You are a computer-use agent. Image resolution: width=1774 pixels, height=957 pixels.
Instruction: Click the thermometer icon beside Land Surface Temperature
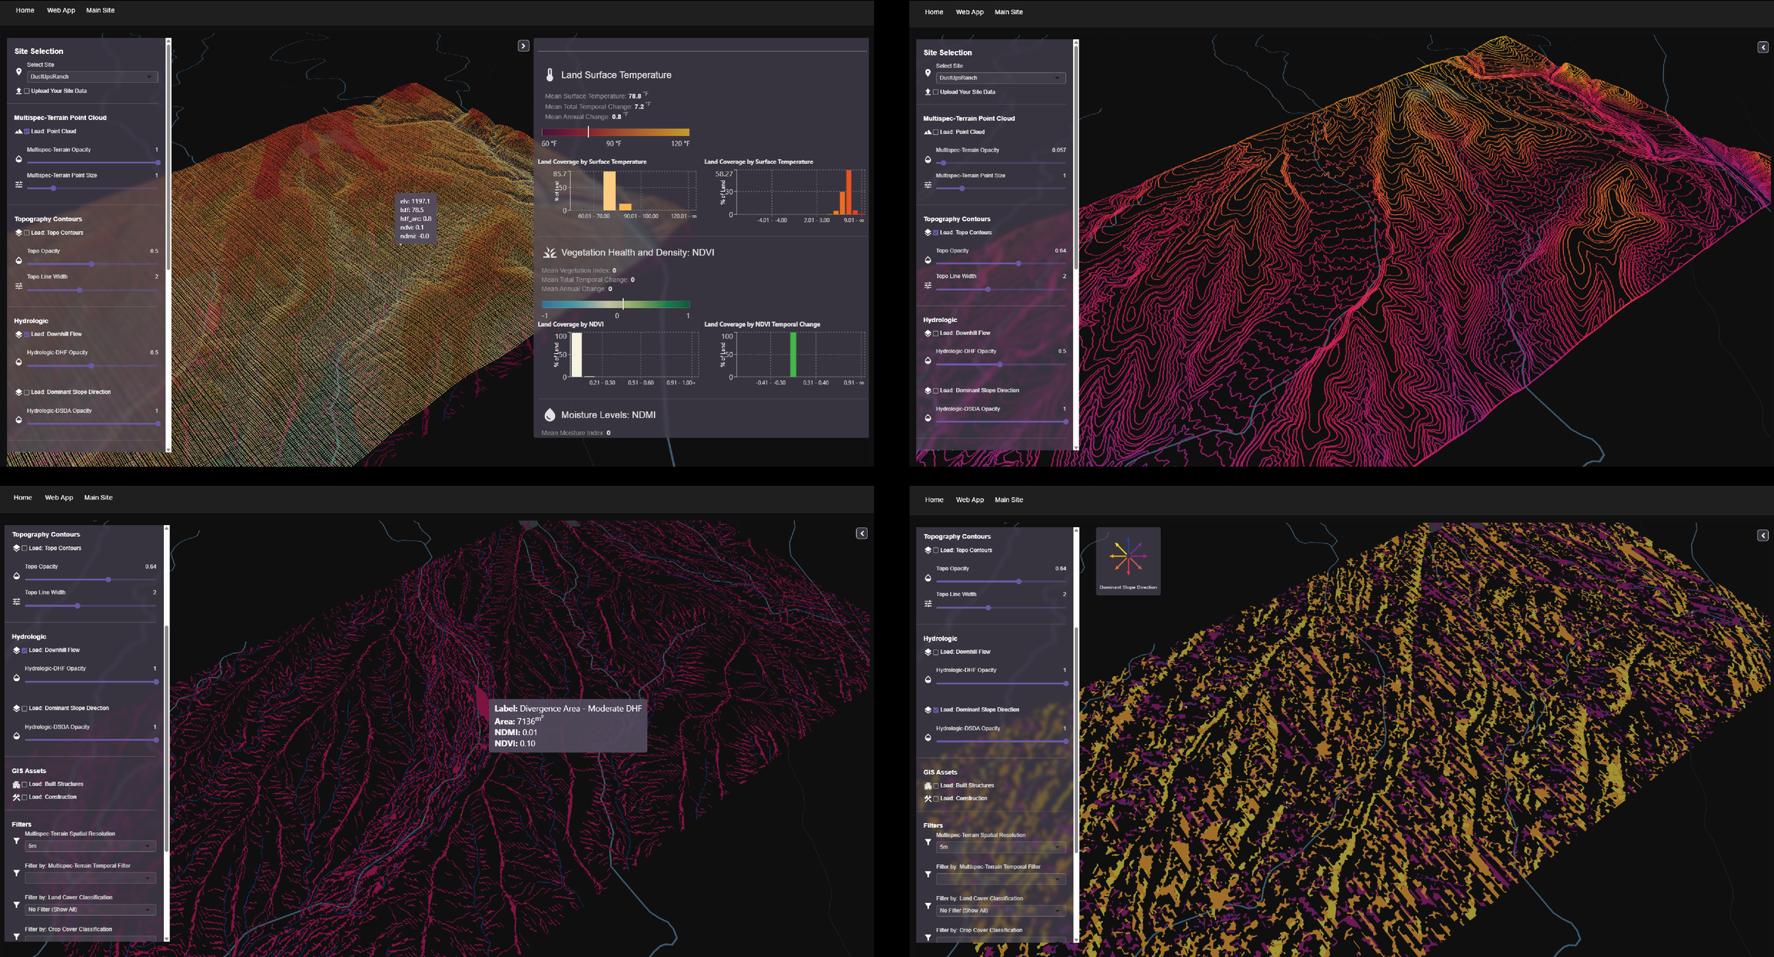pyautogui.click(x=549, y=74)
